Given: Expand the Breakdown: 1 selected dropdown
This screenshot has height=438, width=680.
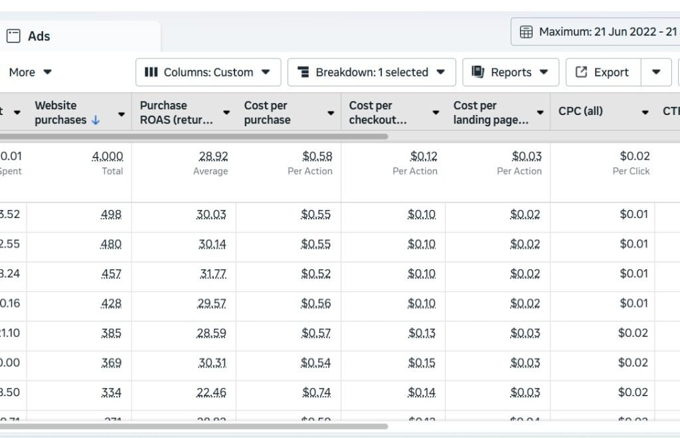Looking at the screenshot, I should point(440,72).
